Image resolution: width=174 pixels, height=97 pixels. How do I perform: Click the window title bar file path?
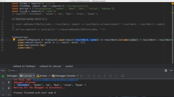[x=88, y=1]
